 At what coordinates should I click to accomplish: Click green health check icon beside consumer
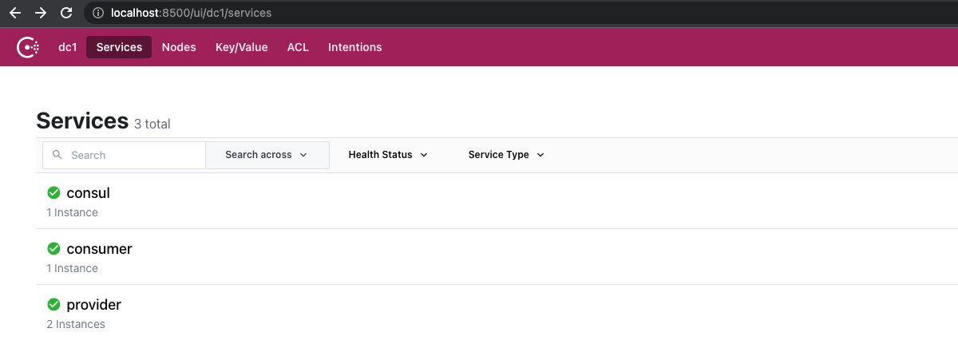pyautogui.click(x=54, y=248)
